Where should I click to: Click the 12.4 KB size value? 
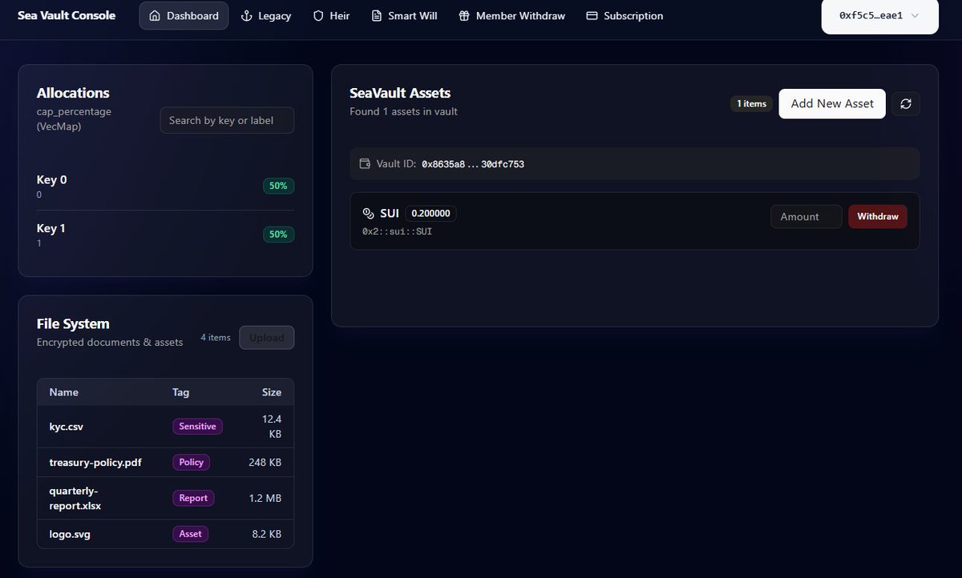[x=271, y=427]
